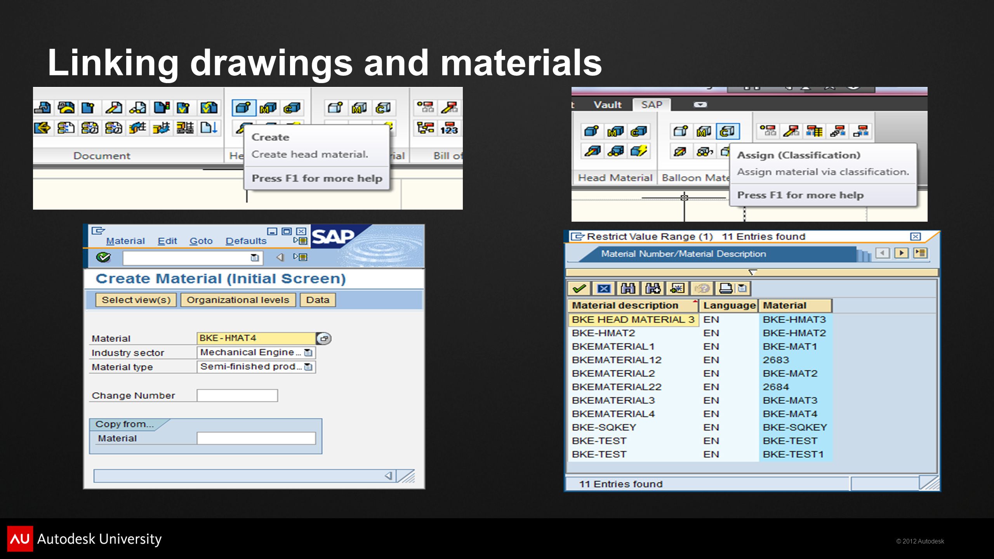Click the blue X Cancel icon in Restrict Value Range toolbar
Screen dimensions: 994x559
(603, 288)
